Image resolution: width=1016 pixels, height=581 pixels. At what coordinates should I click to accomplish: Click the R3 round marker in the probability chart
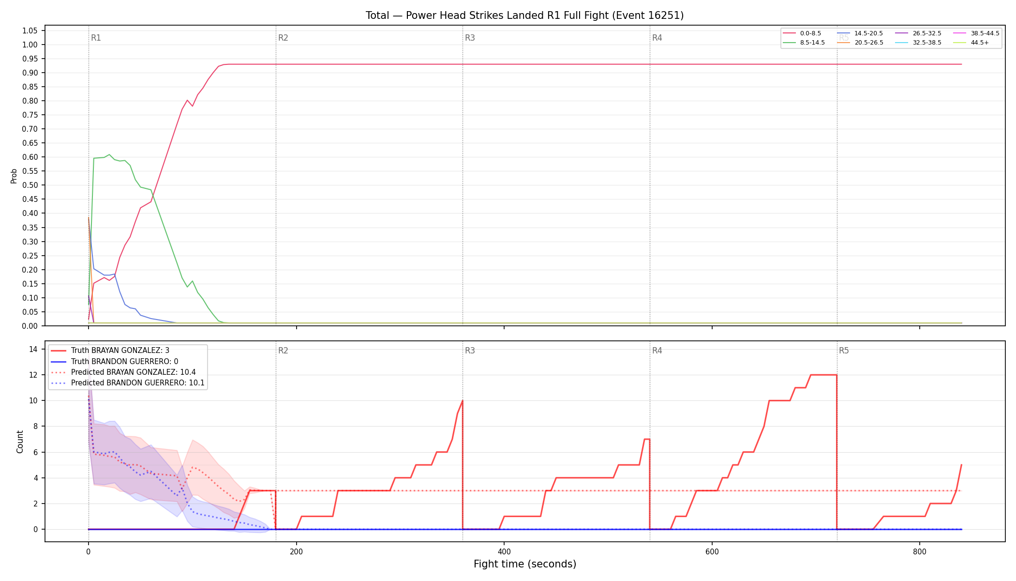pos(470,38)
